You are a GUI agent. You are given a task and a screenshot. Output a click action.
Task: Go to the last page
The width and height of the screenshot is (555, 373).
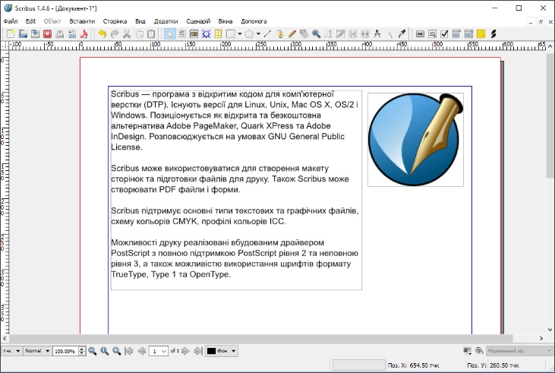pos(198,351)
